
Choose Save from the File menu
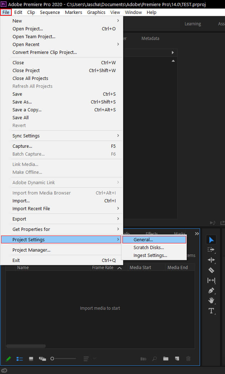[61, 94]
